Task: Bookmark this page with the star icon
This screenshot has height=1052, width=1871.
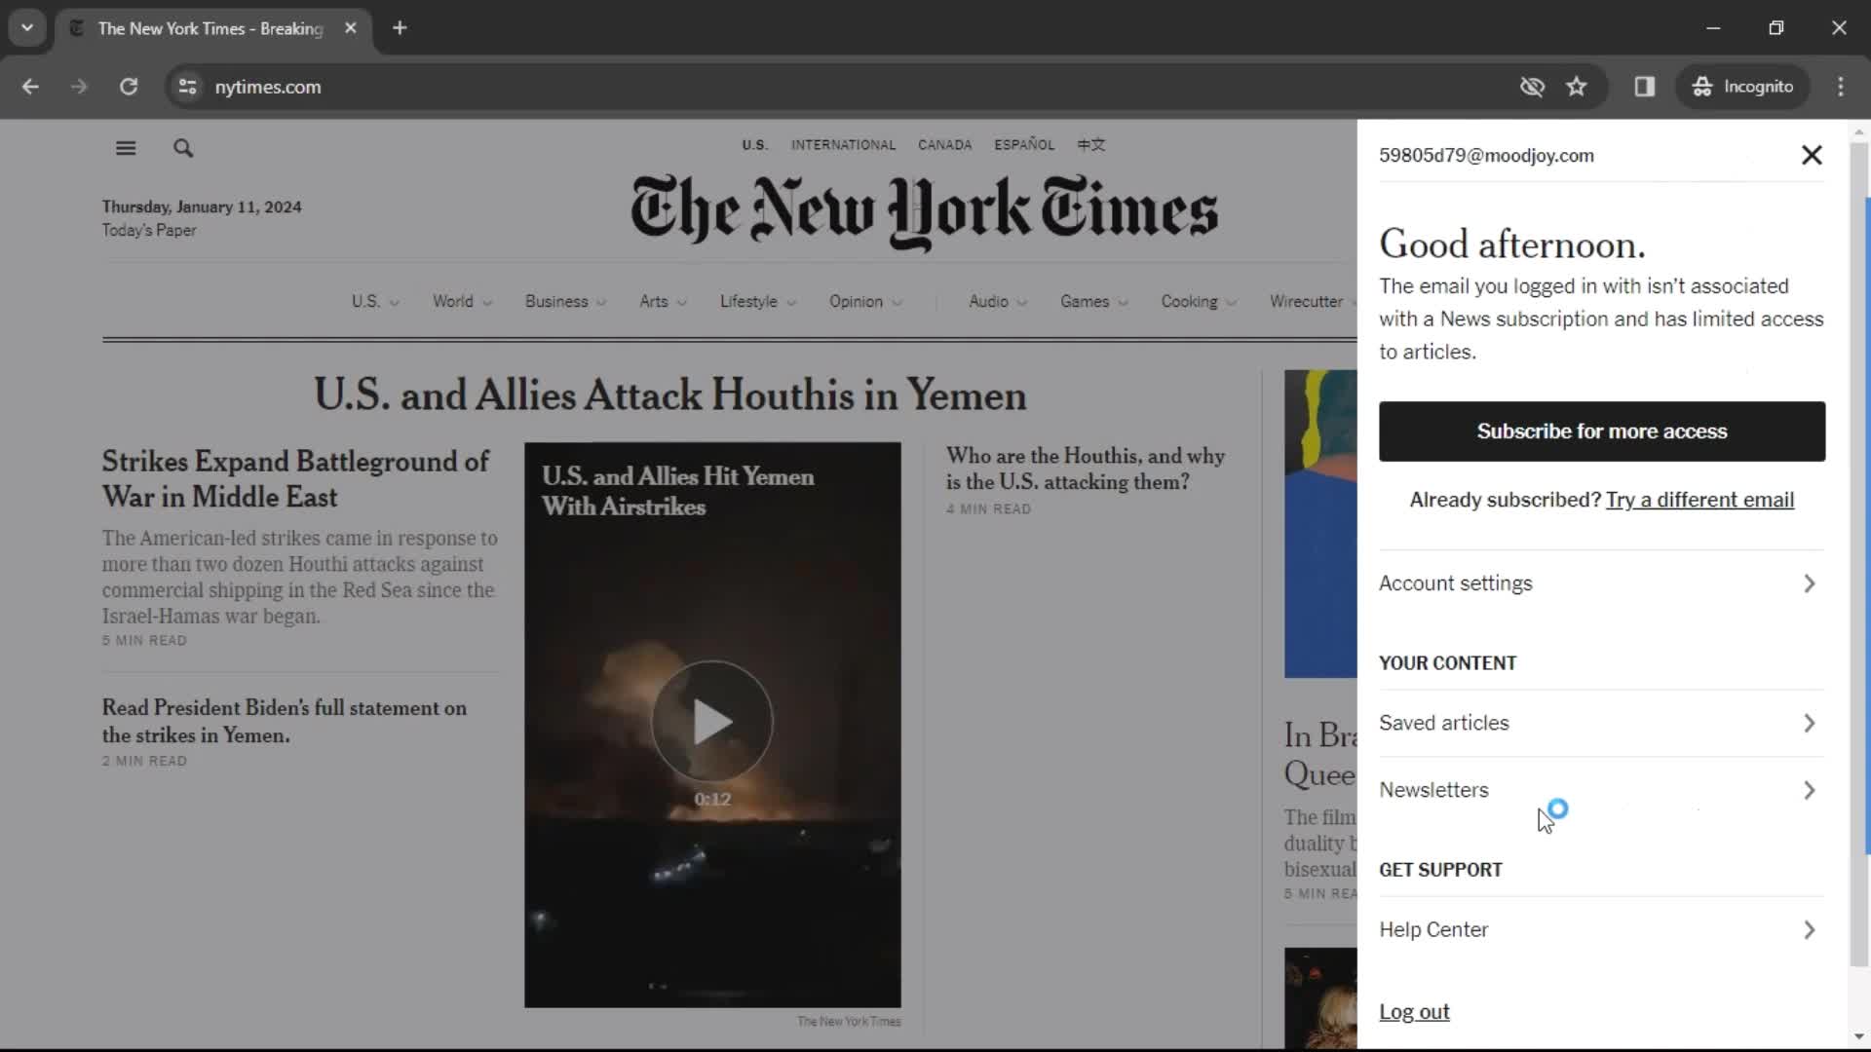Action: click(1577, 87)
